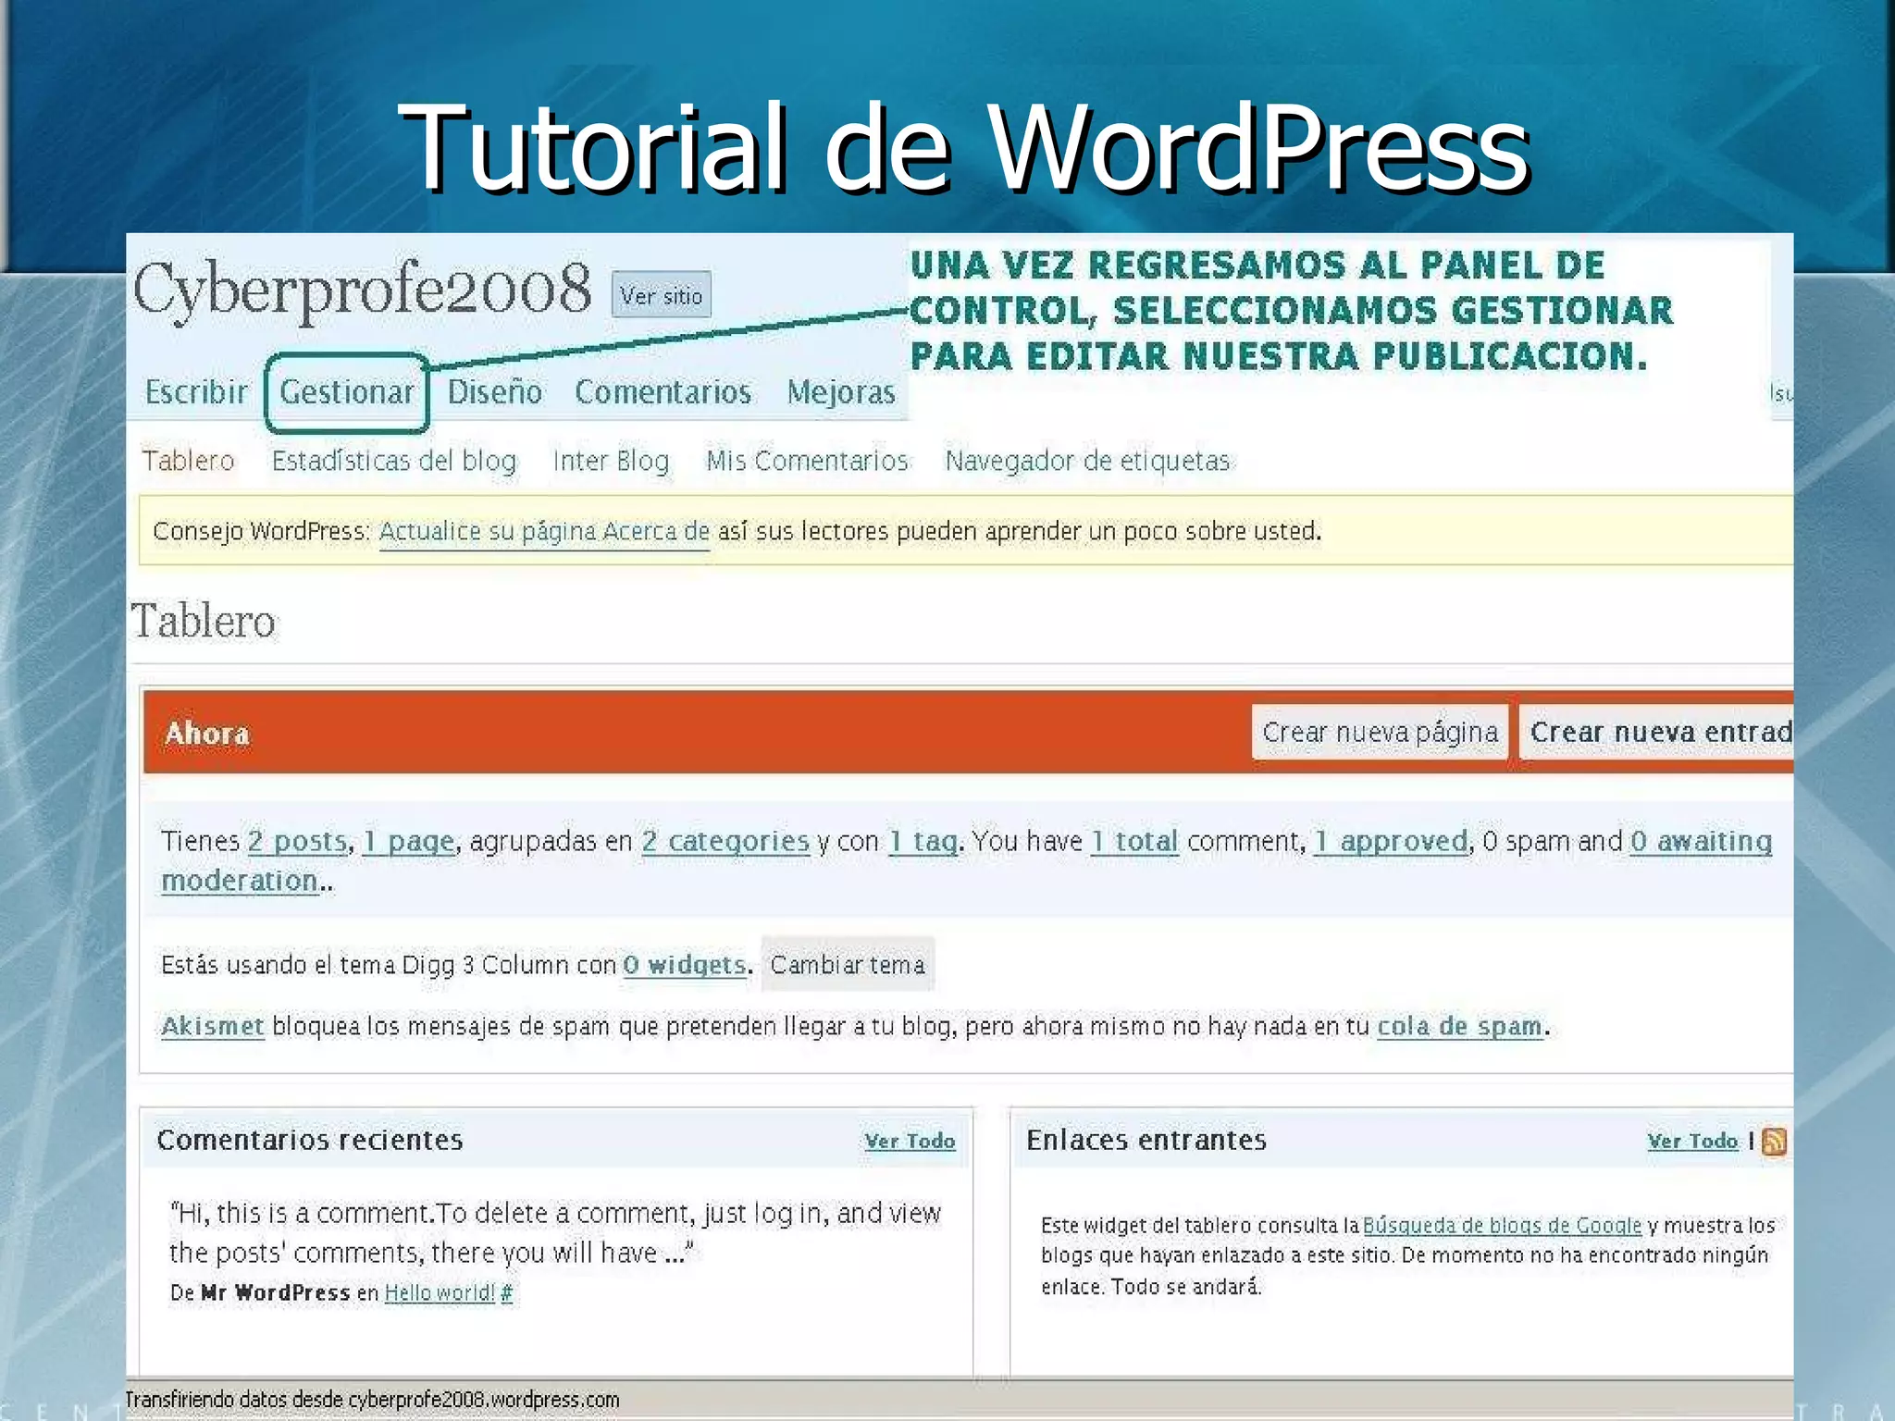The height and width of the screenshot is (1421, 1895).
Task: Click Ver Todo in Comentarios recientes
Action: pos(910,1141)
